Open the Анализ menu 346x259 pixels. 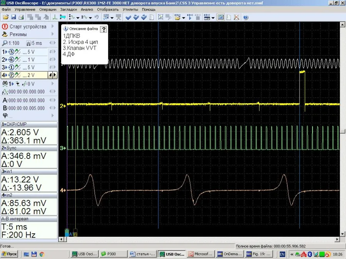(x=87, y=10)
